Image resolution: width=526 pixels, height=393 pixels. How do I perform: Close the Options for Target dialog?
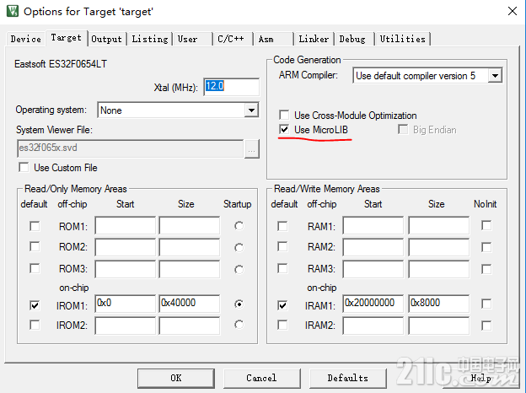point(513,11)
